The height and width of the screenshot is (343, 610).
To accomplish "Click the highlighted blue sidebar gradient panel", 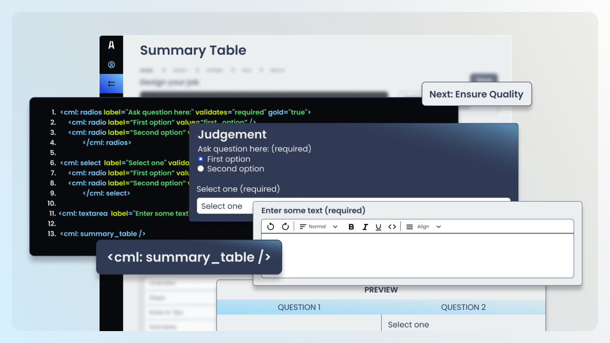I will 112,84.
